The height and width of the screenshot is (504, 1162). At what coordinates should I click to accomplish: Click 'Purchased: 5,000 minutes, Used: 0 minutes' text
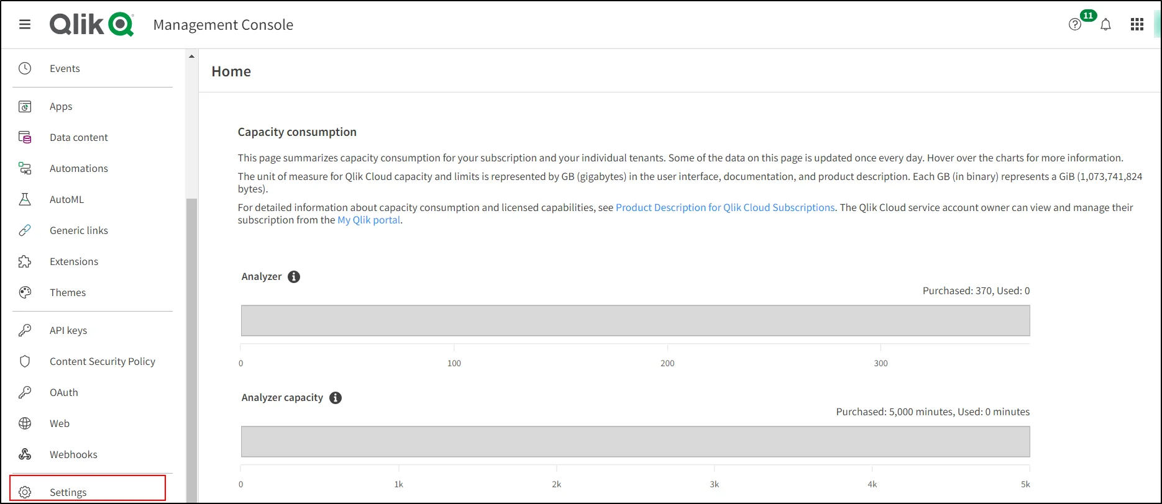pyautogui.click(x=933, y=412)
